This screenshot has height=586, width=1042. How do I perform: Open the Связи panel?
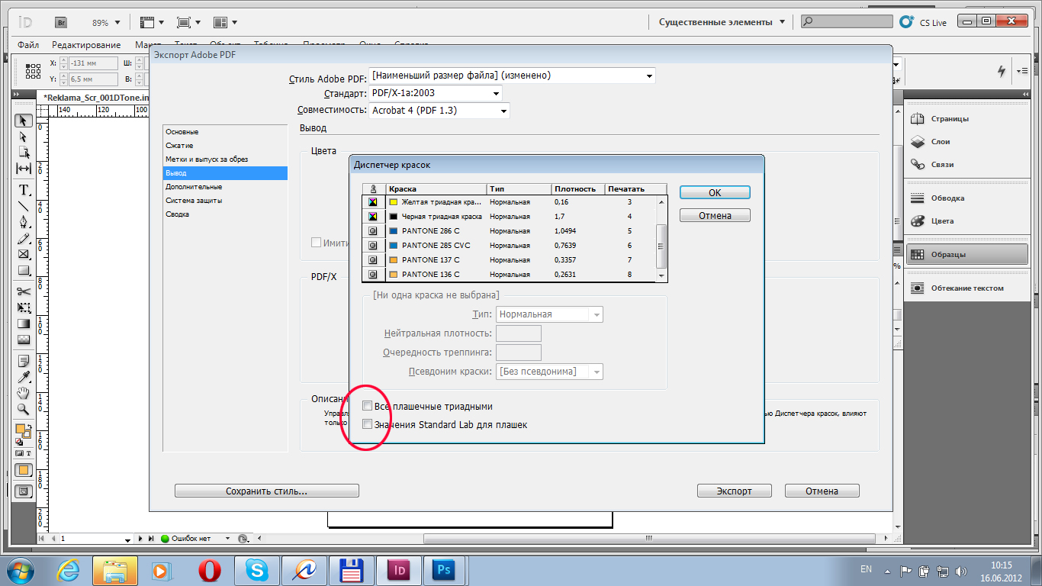click(x=966, y=165)
